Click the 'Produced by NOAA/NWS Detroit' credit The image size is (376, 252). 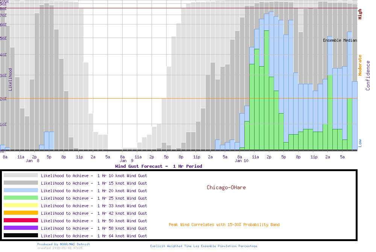pyautogui.click(x=64, y=244)
